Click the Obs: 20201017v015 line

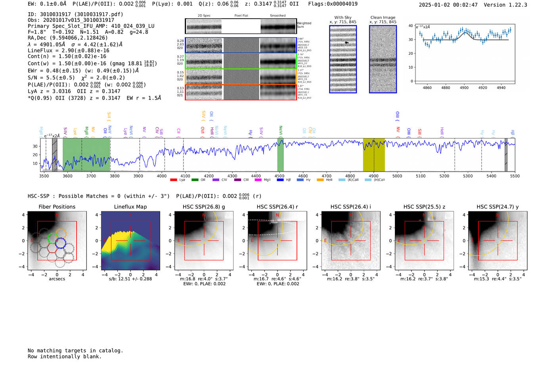pos(71,20)
